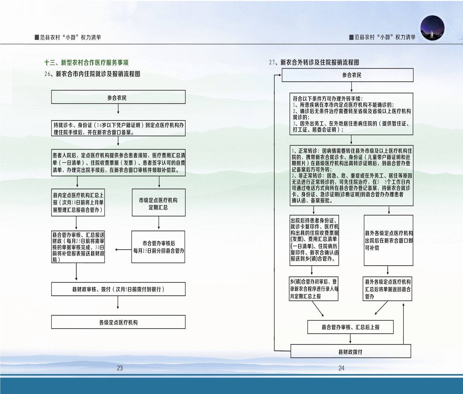This screenshot has height=394, width=463.
Task: Click the '县财政拨付' box
Action: pyautogui.click(x=351, y=351)
